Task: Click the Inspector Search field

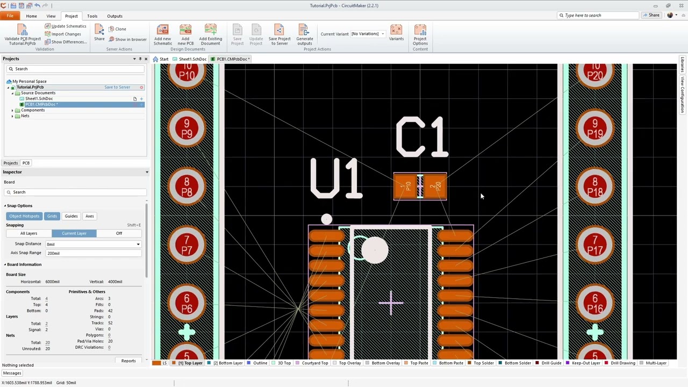Action: pos(75,192)
